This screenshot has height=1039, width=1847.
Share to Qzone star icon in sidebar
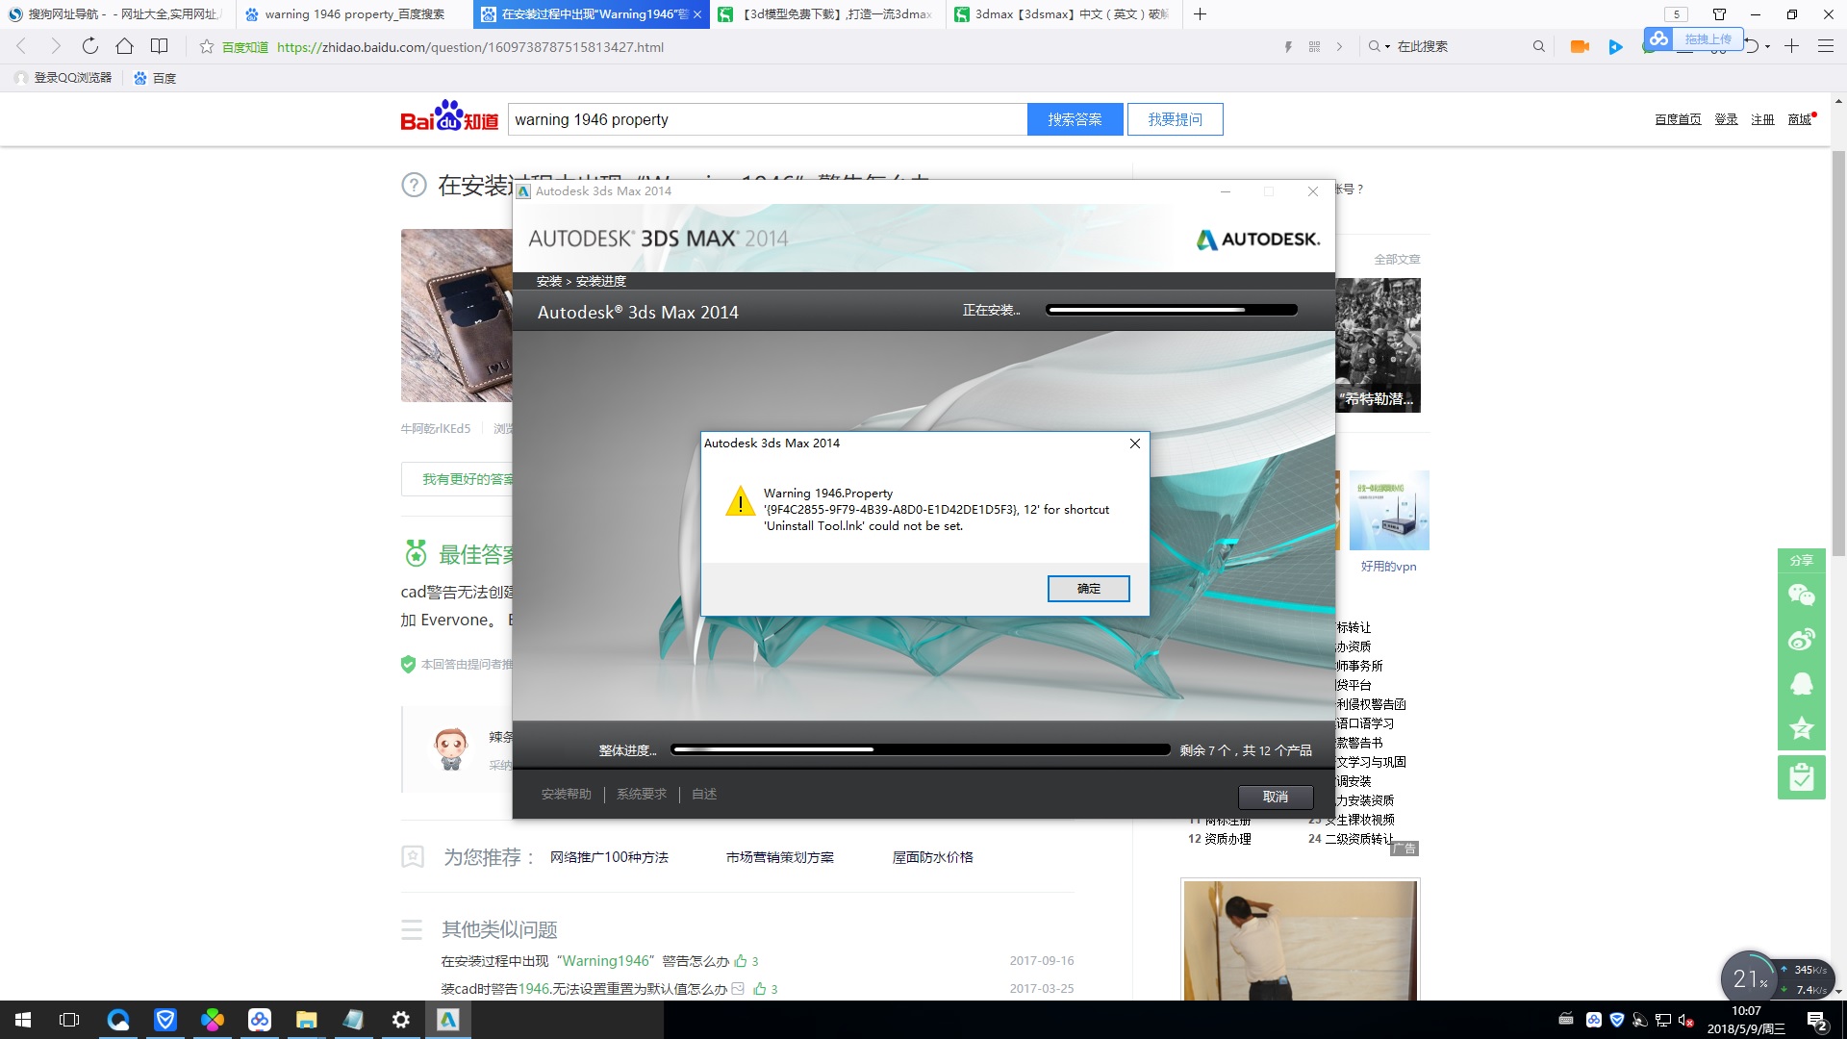coord(1801,728)
